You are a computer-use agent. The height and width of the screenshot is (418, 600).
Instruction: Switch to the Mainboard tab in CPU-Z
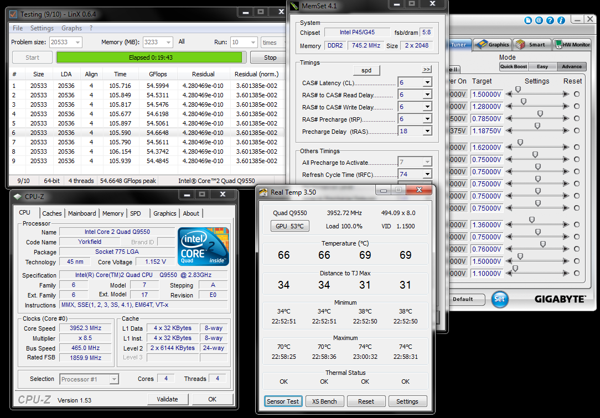[x=82, y=213]
